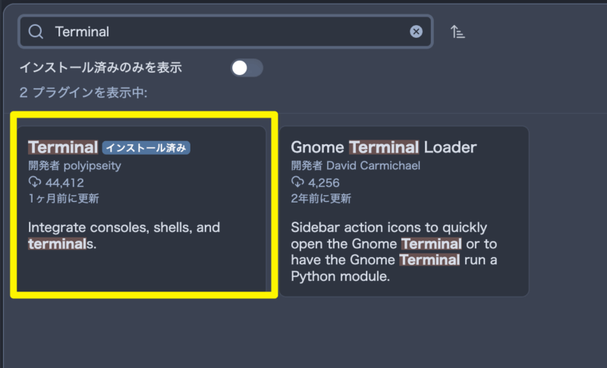Image resolution: width=607 pixels, height=368 pixels.
Task: Click the magnifying glass search icon
Action: [36, 32]
